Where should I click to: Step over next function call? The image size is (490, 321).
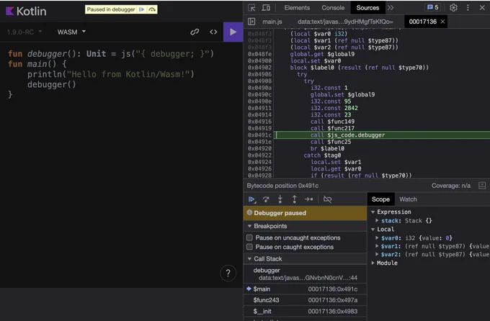pos(266,199)
